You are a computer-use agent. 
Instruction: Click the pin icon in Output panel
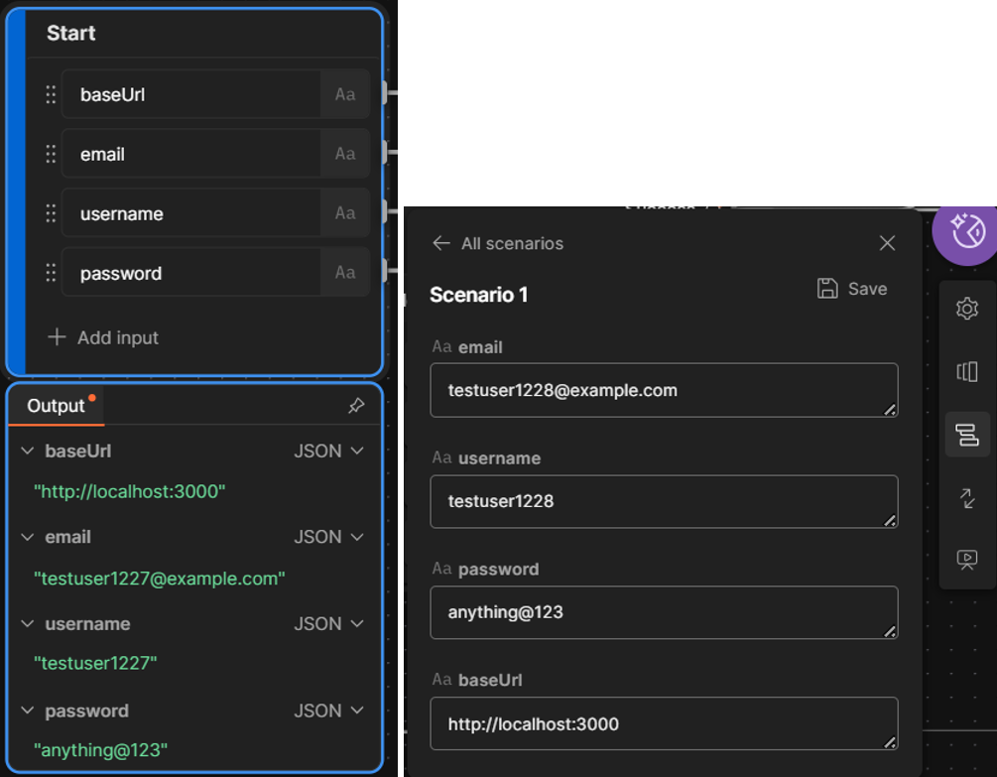pos(356,406)
